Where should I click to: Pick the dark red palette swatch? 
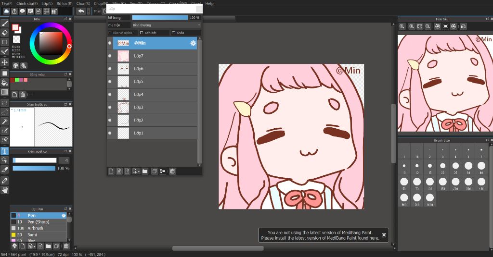click(13, 80)
